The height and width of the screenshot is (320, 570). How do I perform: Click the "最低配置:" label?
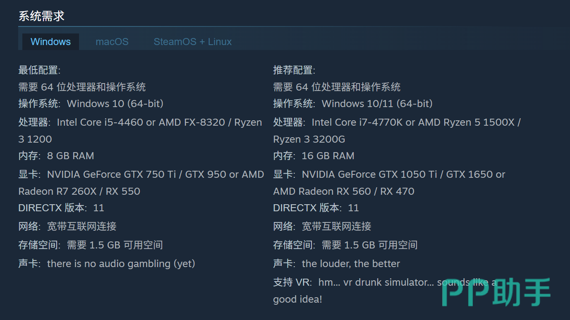[x=39, y=70]
